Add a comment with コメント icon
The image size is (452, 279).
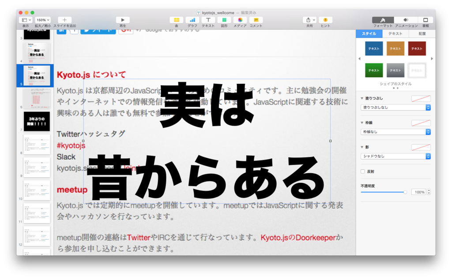(256, 20)
